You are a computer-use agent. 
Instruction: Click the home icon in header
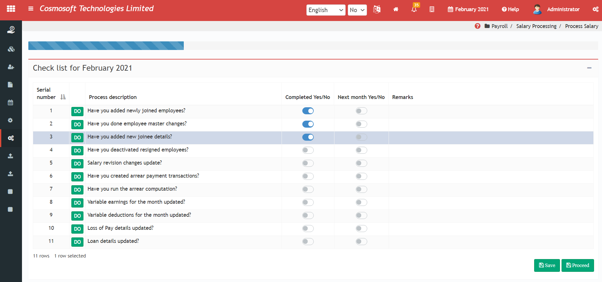pos(396,10)
